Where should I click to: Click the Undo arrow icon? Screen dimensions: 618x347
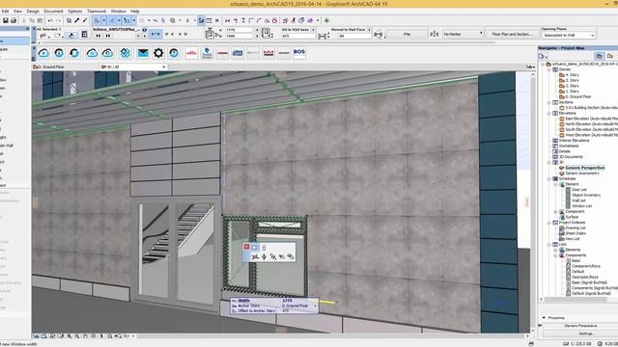(50, 20)
